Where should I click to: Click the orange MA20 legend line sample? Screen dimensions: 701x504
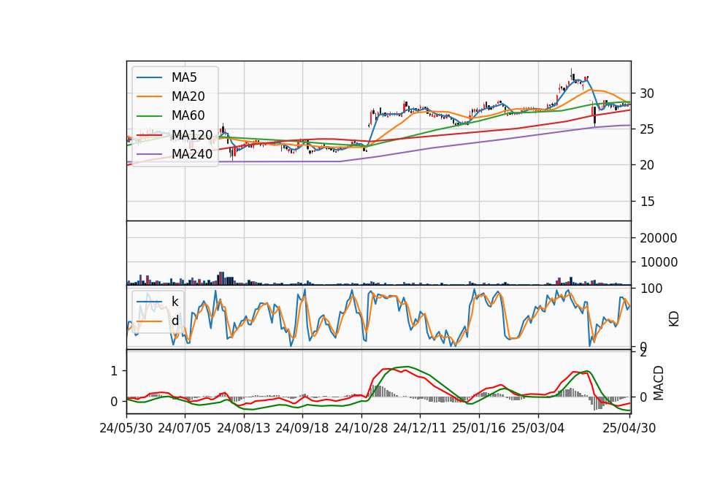coord(149,96)
